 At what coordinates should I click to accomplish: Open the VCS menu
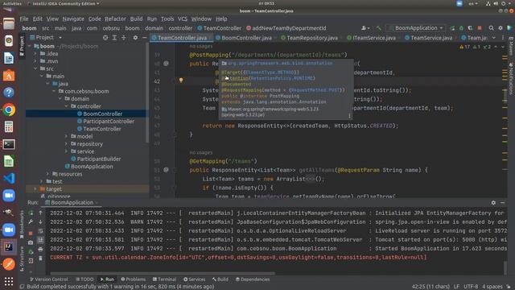pyautogui.click(x=183, y=19)
